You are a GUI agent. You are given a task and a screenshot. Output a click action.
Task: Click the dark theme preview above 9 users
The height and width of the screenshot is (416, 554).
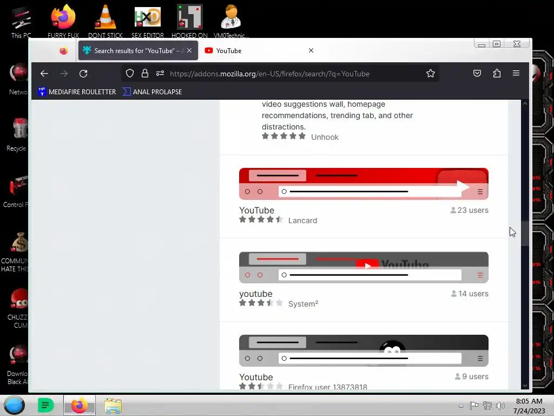point(364,350)
